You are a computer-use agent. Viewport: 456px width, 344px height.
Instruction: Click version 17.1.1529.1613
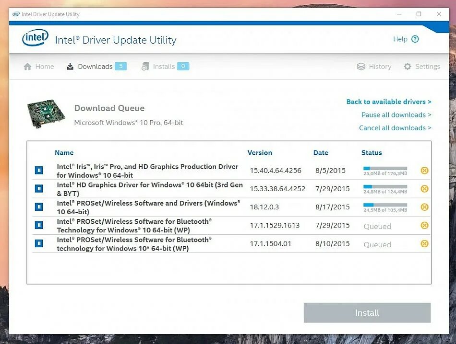tap(275, 225)
